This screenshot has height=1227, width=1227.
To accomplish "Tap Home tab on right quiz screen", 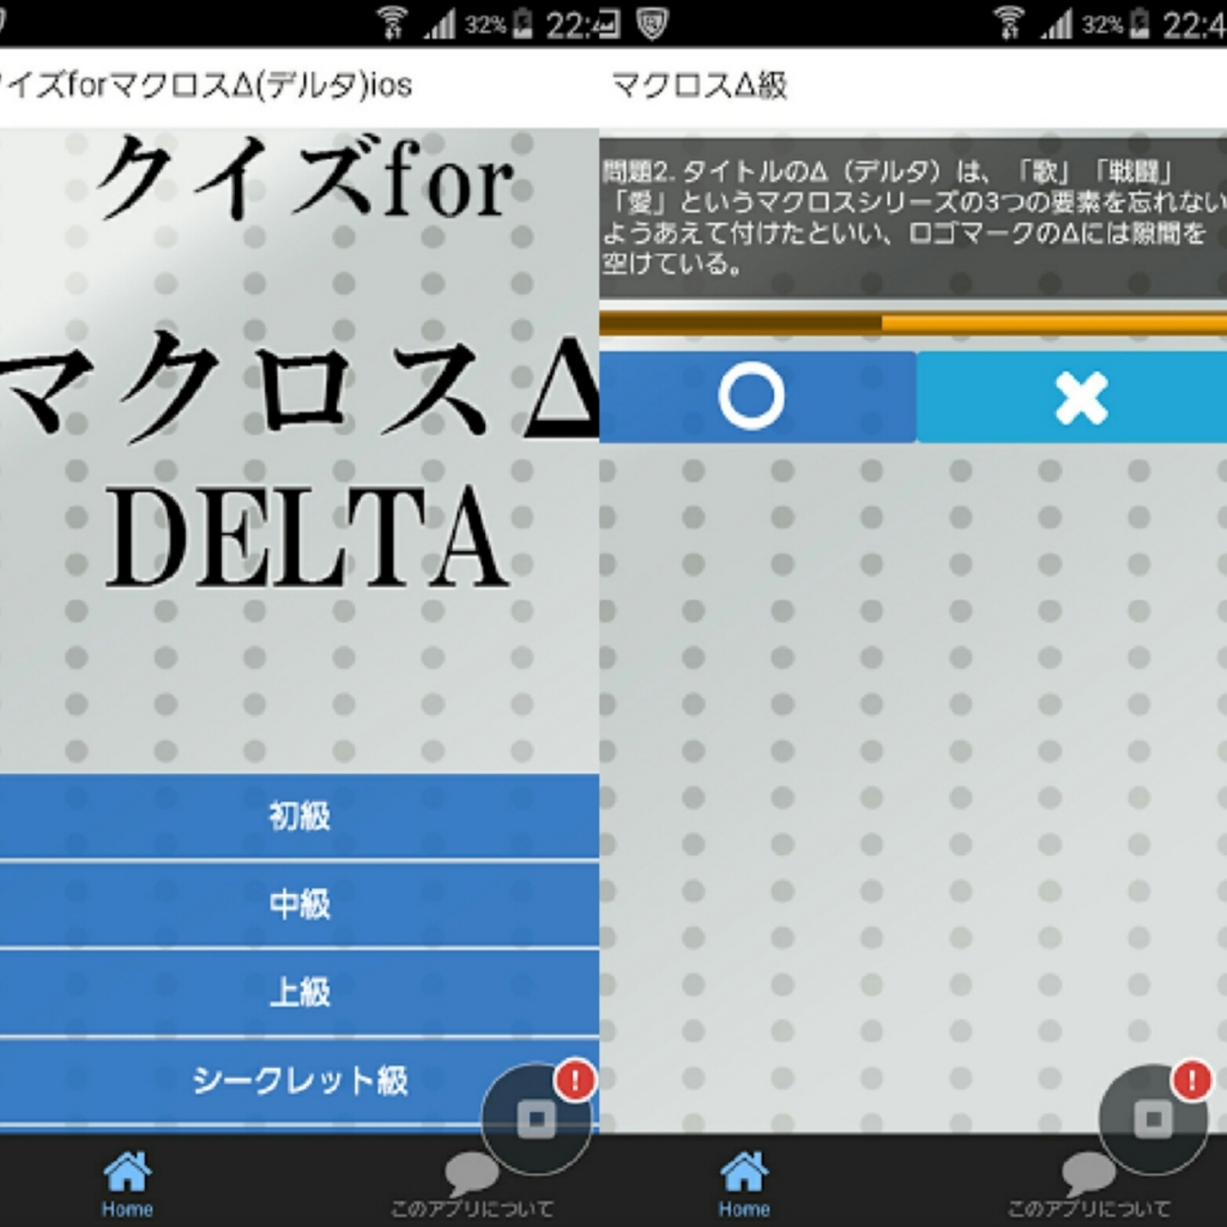I will 744,1184.
